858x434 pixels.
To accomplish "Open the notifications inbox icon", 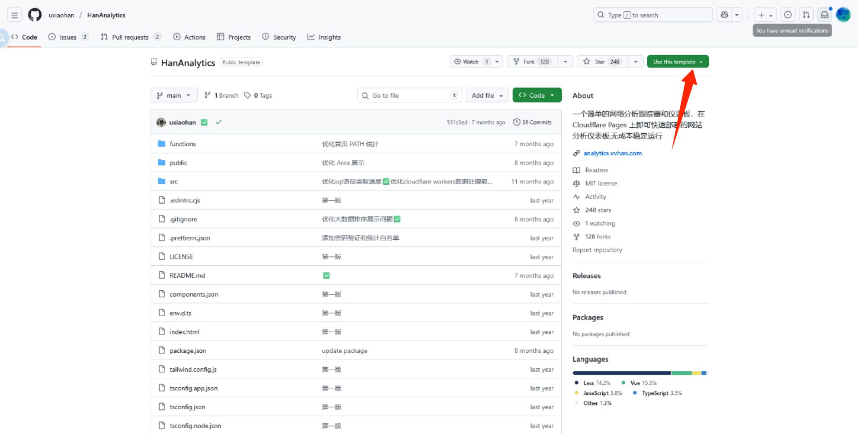I will (x=824, y=15).
